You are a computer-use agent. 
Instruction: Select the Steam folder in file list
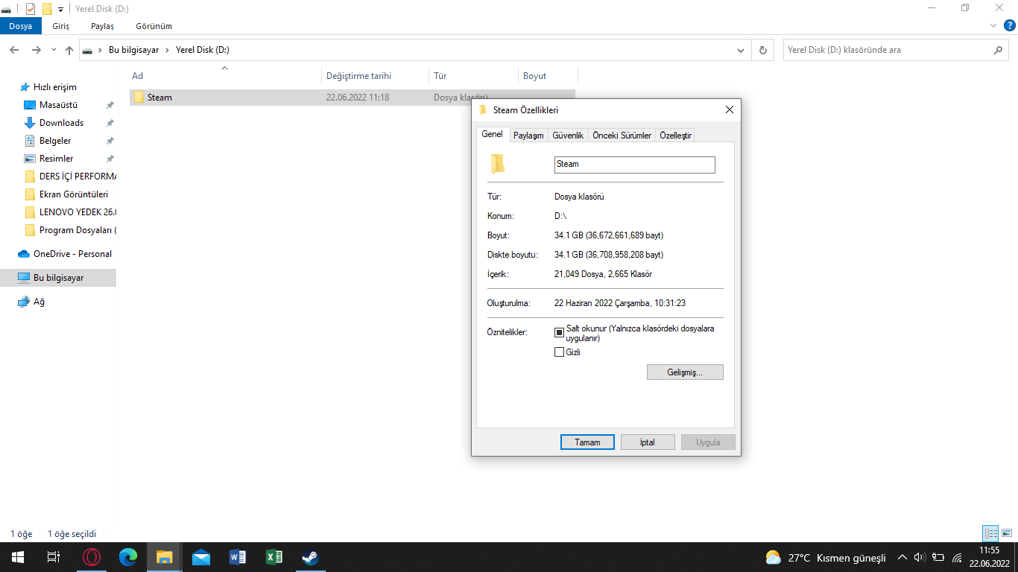pos(352,98)
